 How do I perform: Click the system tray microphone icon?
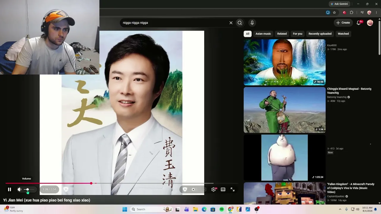click(346, 209)
